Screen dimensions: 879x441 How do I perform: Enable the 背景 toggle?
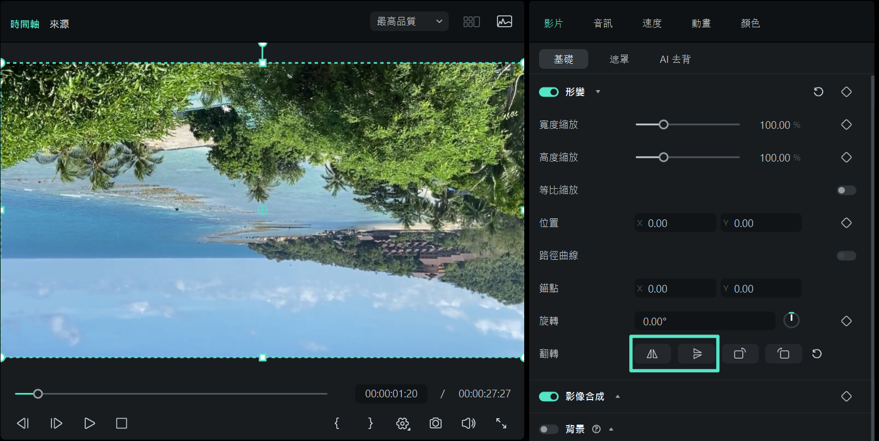549,429
